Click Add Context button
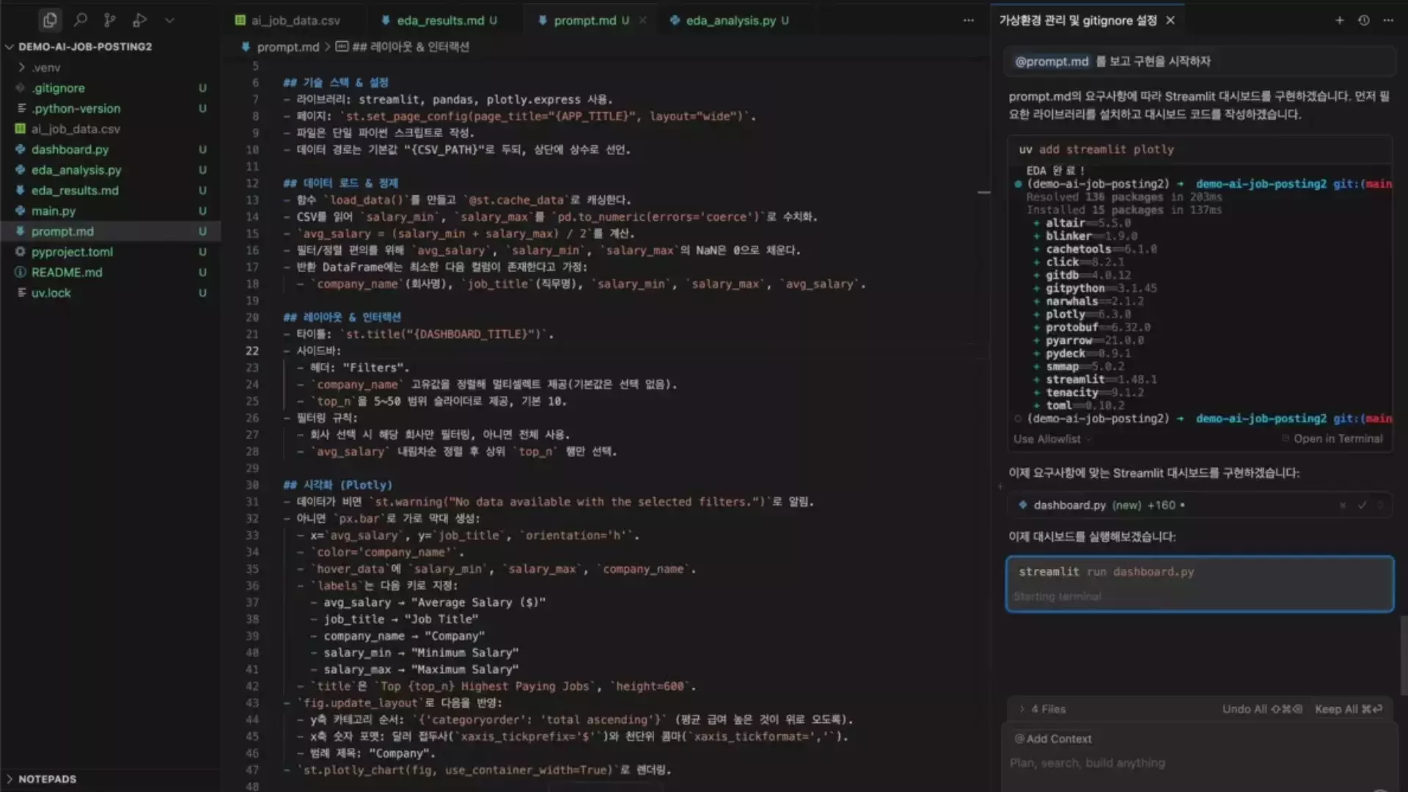This screenshot has width=1408, height=792. pos(1053,739)
